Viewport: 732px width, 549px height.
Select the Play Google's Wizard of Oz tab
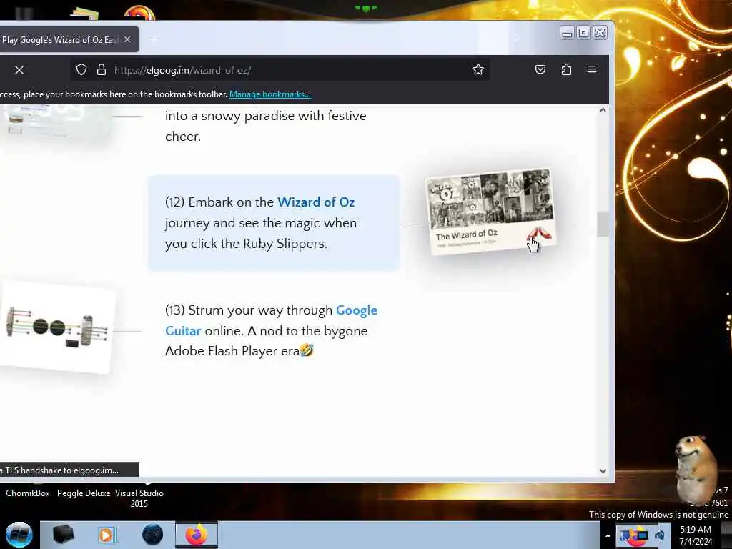point(61,40)
